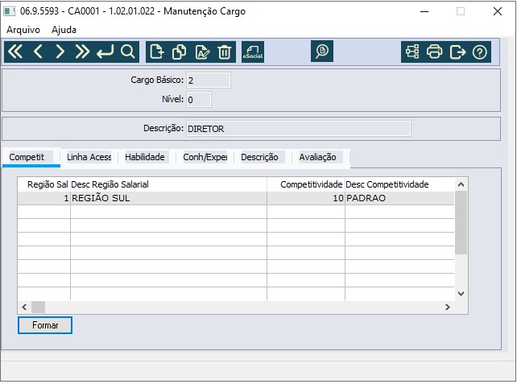Go to the previous record

(38, 52)
